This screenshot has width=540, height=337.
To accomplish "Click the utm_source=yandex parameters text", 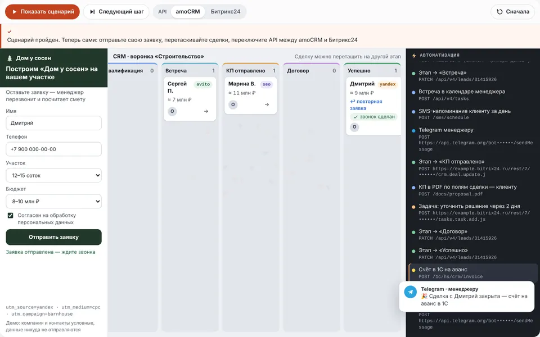I will click(x=53, y=311).
